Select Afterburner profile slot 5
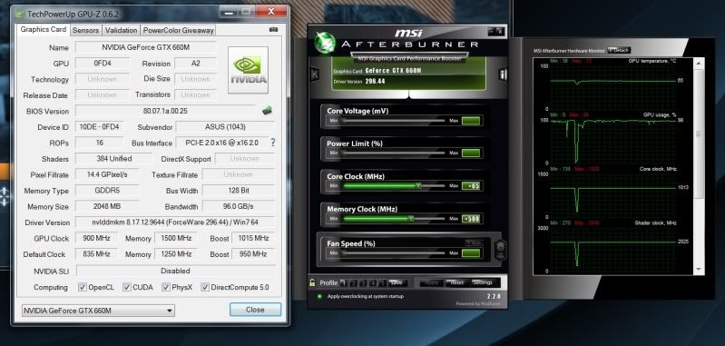The width and height of the screenshot is (725, 346). coord(383,282)
